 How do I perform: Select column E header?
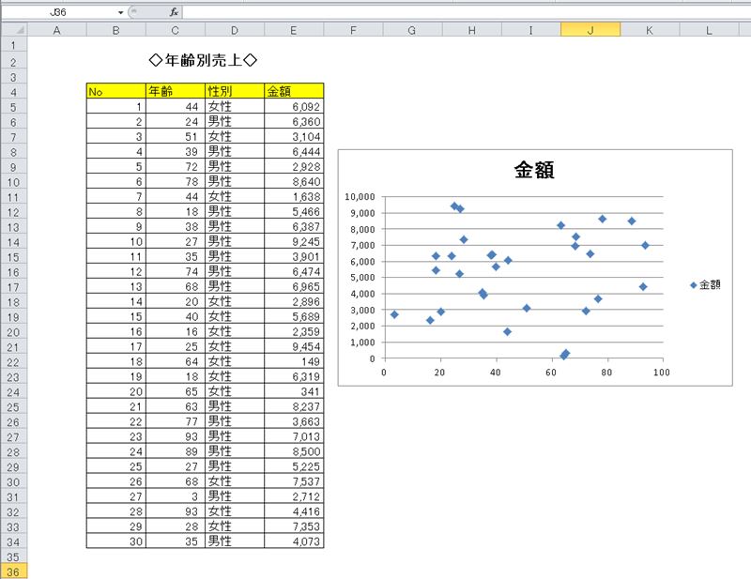[294, 30]
